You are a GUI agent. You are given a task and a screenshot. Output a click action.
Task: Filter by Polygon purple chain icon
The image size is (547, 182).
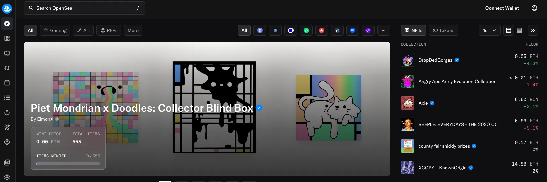[368, 30]
